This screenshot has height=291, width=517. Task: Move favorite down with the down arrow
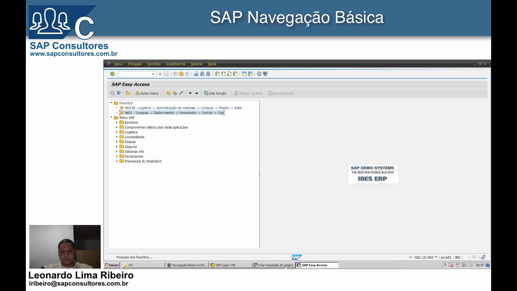click(x=190, y=93)
